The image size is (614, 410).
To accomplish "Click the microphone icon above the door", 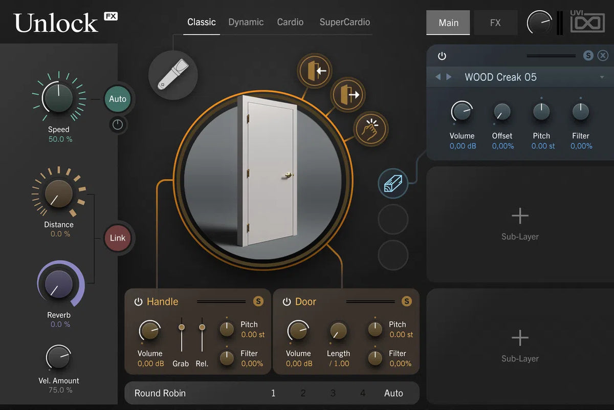I will [172, 75].
